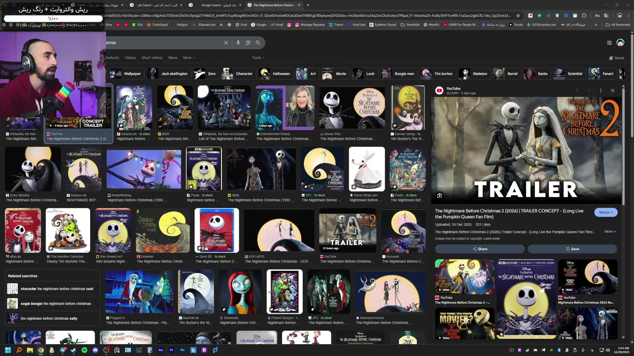Filter by the Santa chip
Viewport: 634px width, 356px height.
tap(536, 74)
